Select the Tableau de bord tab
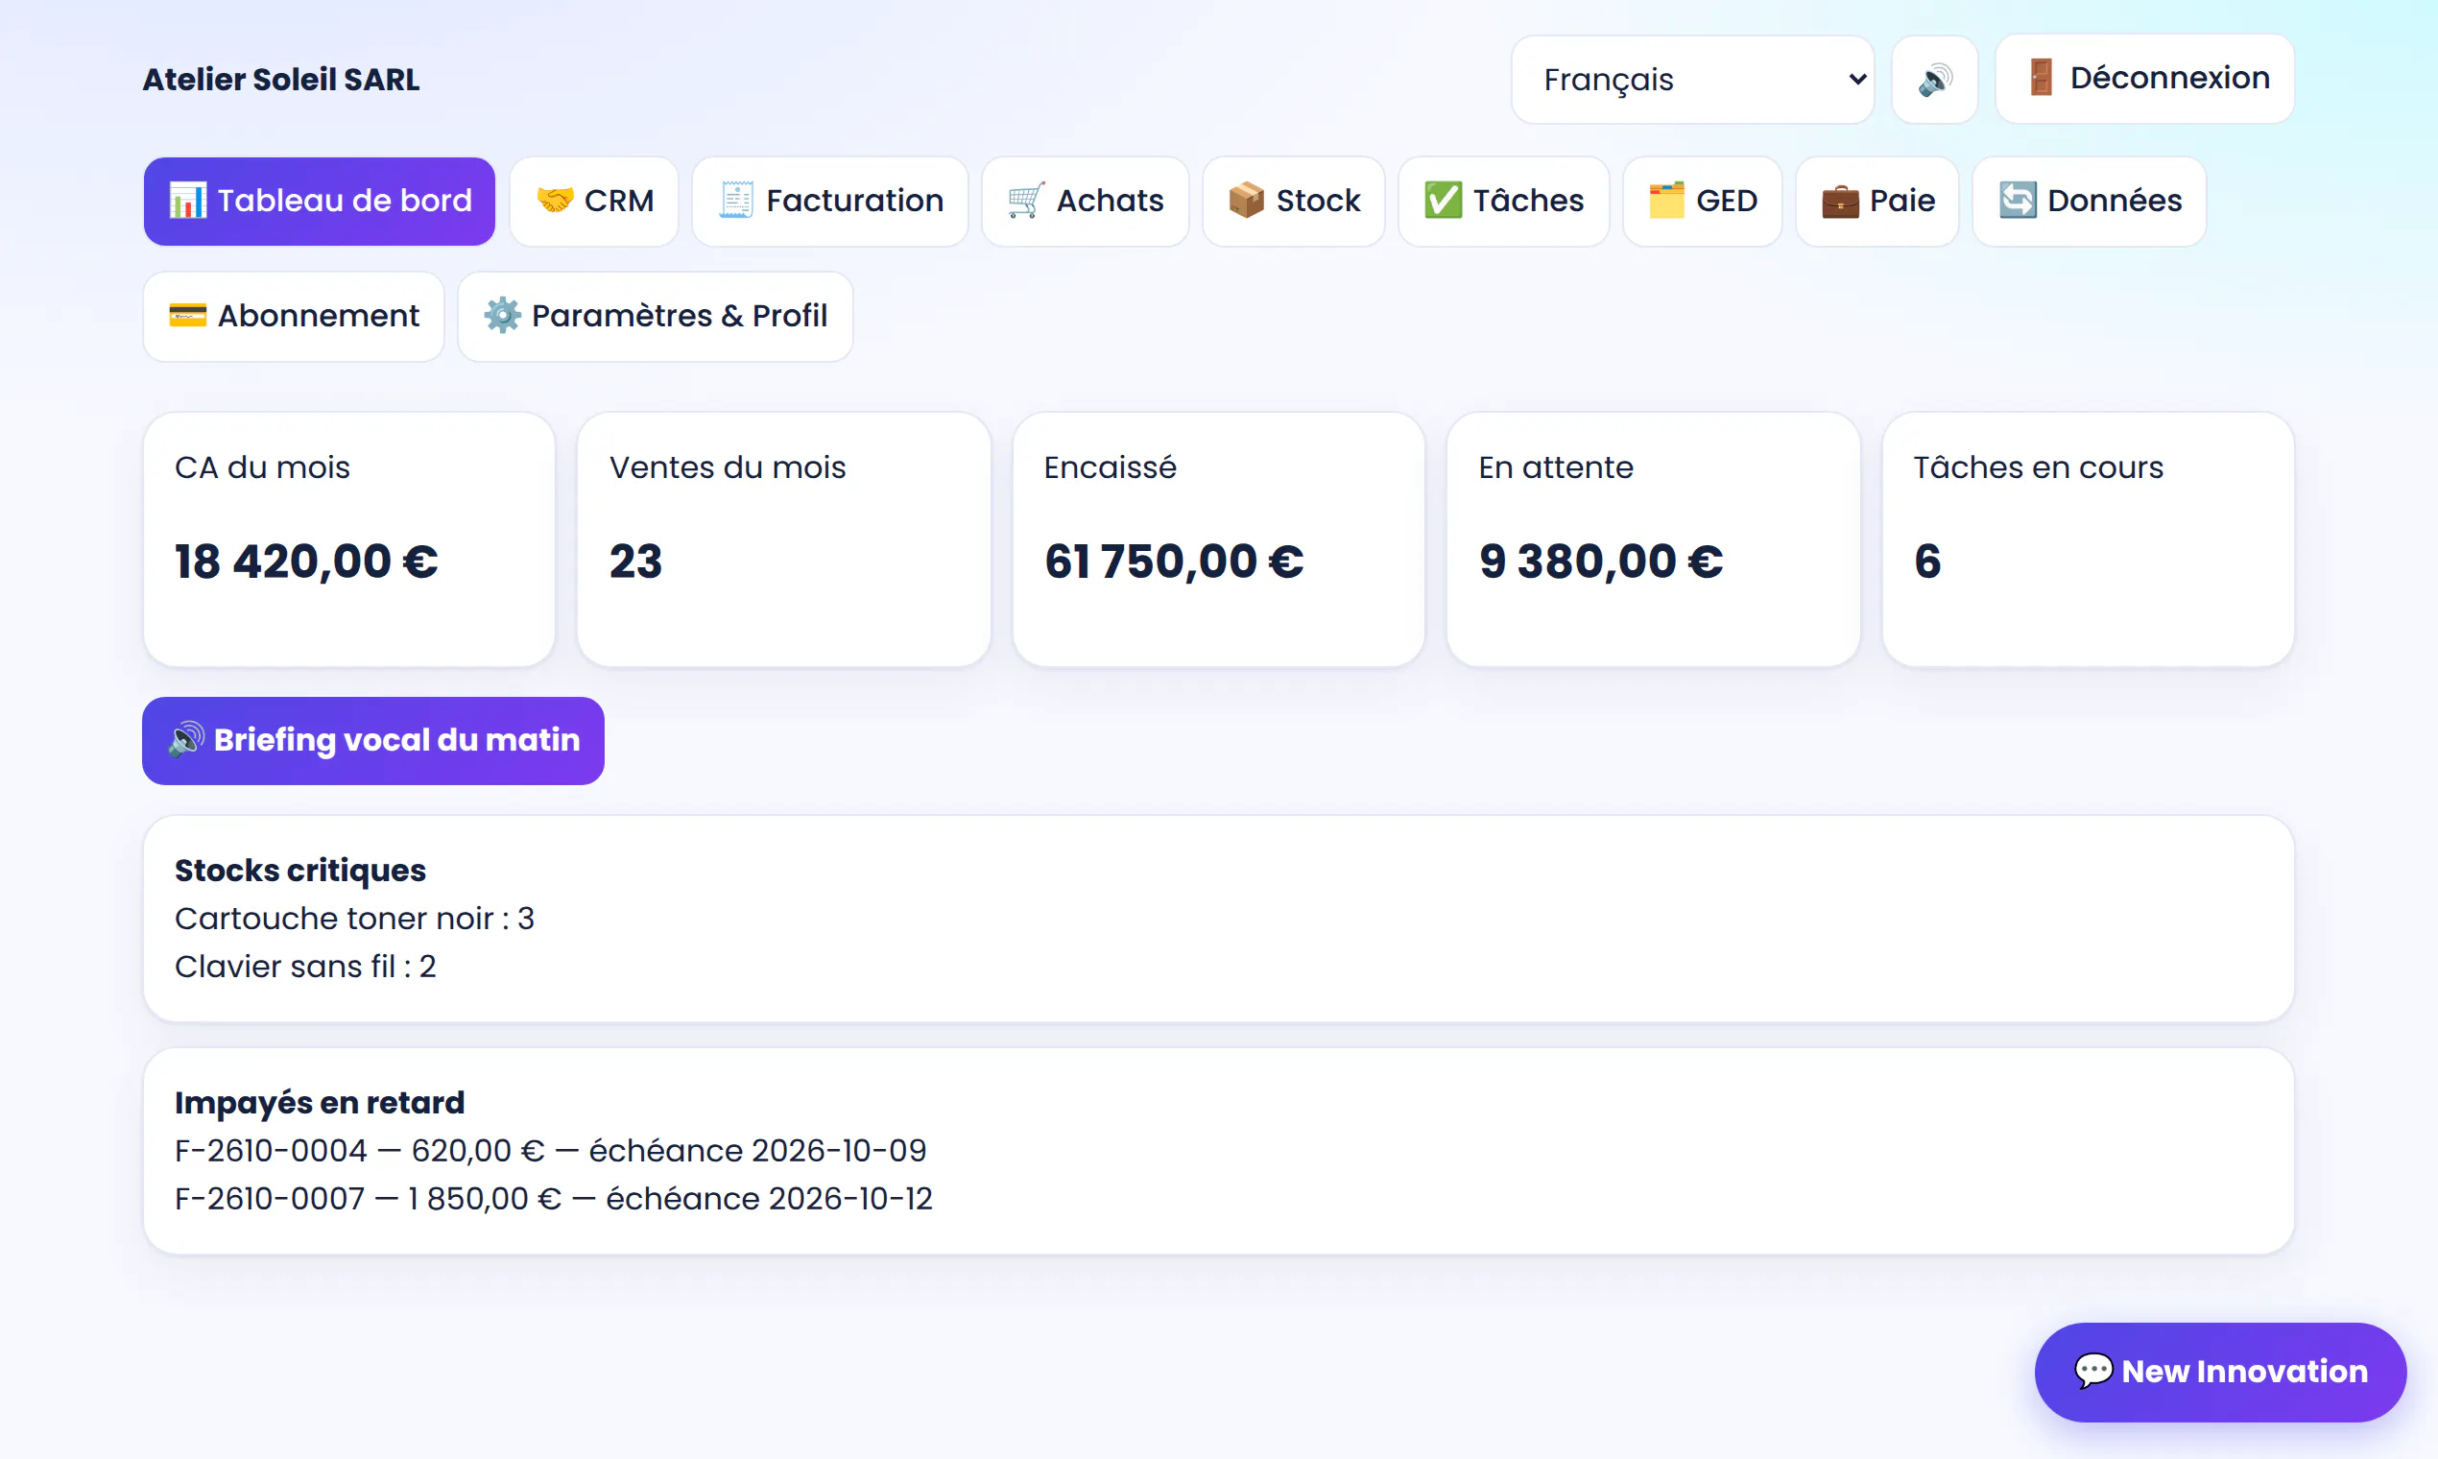The image size is (2438, 1459). [320, 201]
